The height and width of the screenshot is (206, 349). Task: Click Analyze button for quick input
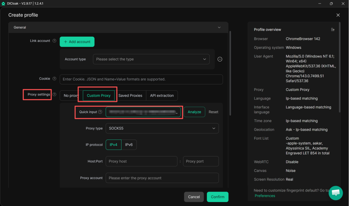tap(194, 112)
